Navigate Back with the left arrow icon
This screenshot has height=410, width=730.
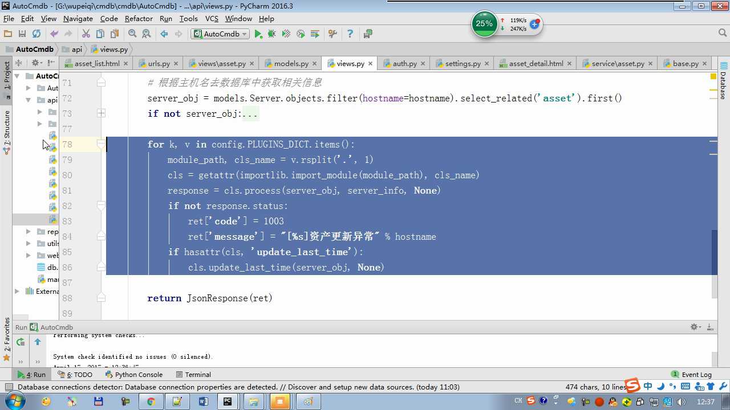pyautogui.click(x=164, y=34)
